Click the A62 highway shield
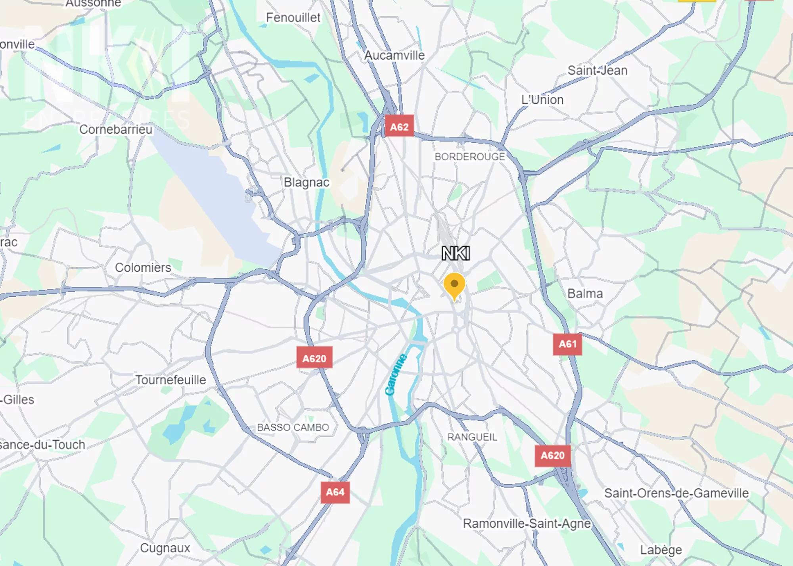 (399, 126)
